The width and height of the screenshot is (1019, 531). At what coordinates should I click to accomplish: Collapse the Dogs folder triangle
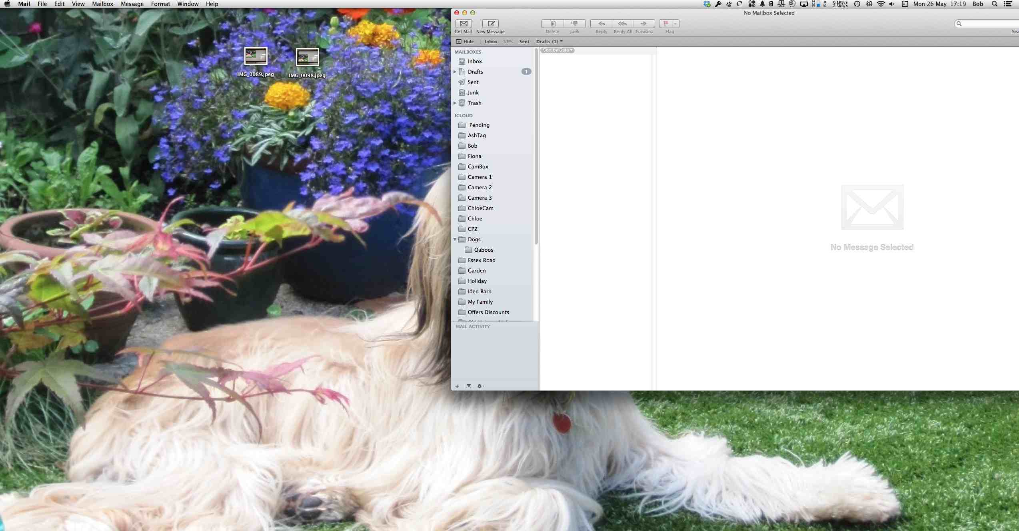point(455,239)
